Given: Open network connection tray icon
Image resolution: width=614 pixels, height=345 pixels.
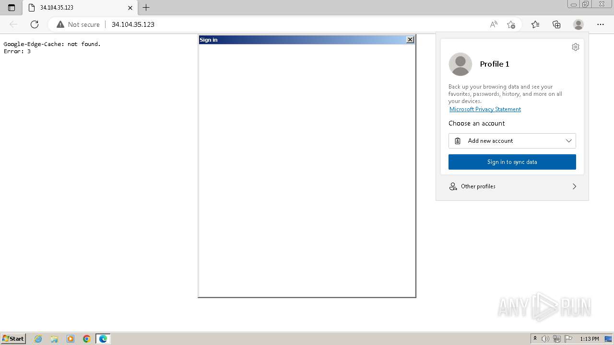Looking at the screenshot, I should pos(557,339).
